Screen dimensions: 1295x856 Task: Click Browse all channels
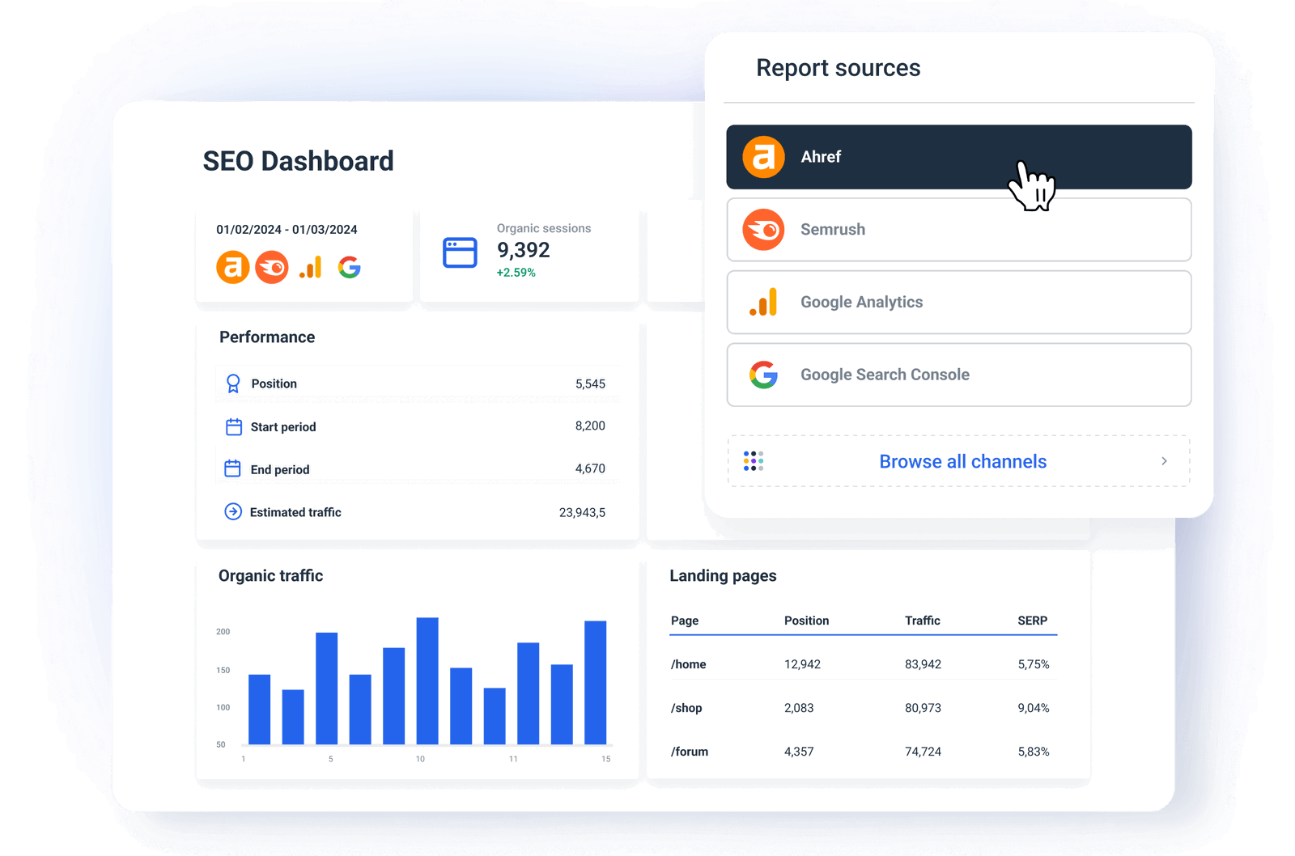pos(962,461)
